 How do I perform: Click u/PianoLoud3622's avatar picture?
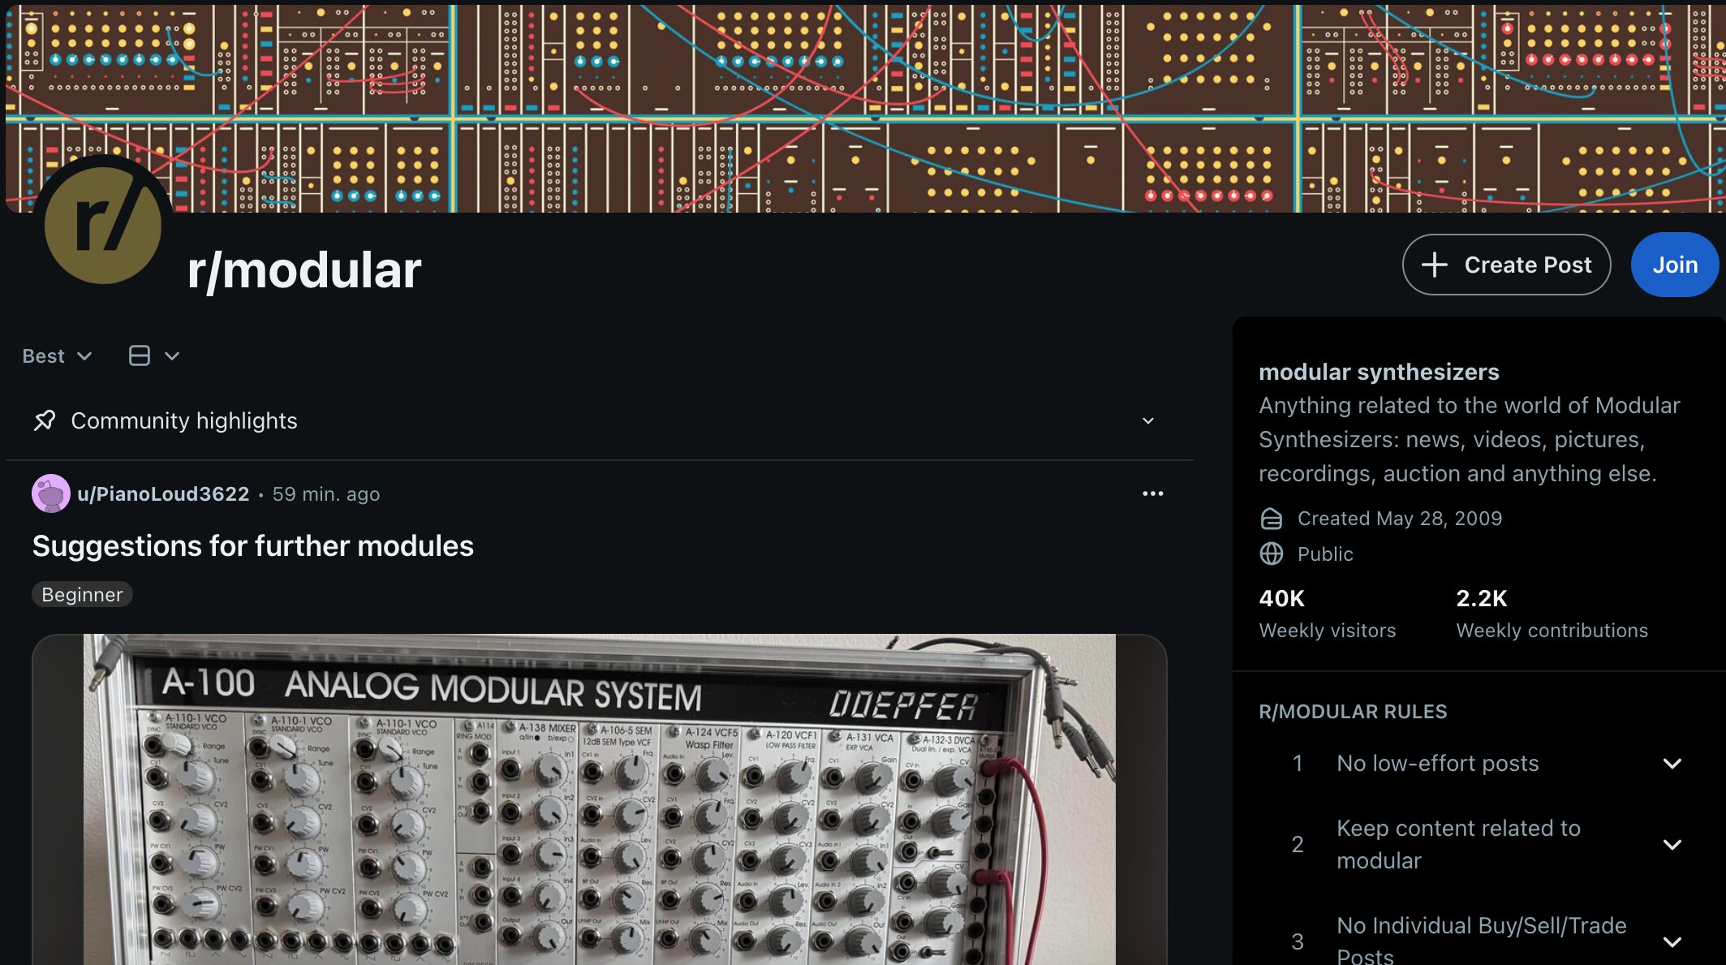click(52, 493)
